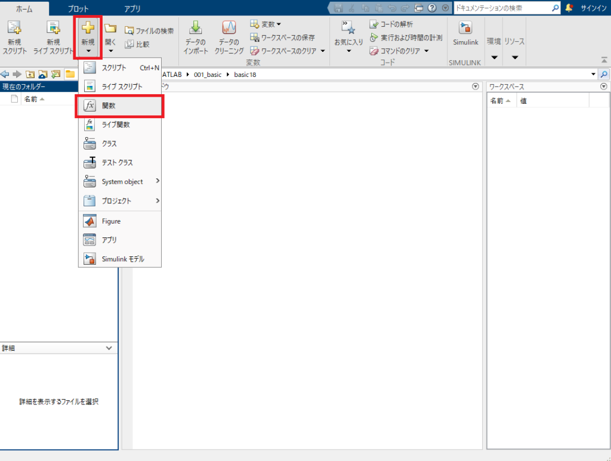Image resolution: width=611 pixels, height=461 pixels.
Task: Click the 新規スクリプト (New Script) icon
Action: [14, 29]
